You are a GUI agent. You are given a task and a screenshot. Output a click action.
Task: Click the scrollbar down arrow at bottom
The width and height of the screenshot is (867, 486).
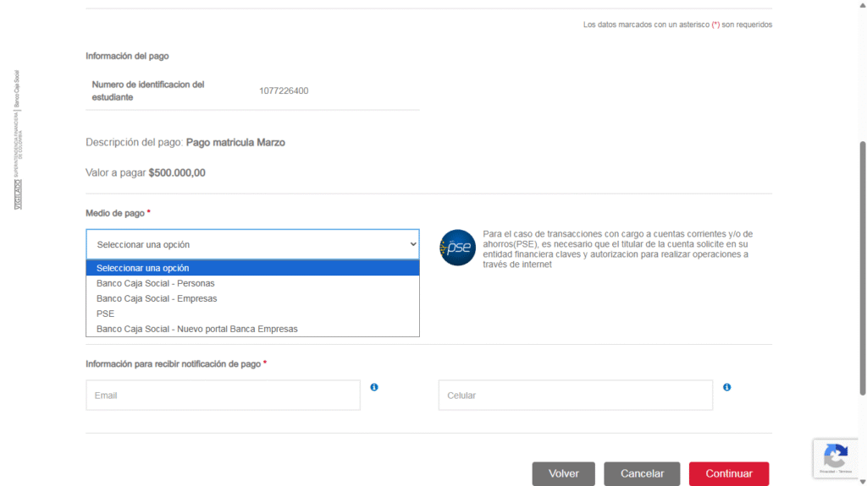(862, 481)
